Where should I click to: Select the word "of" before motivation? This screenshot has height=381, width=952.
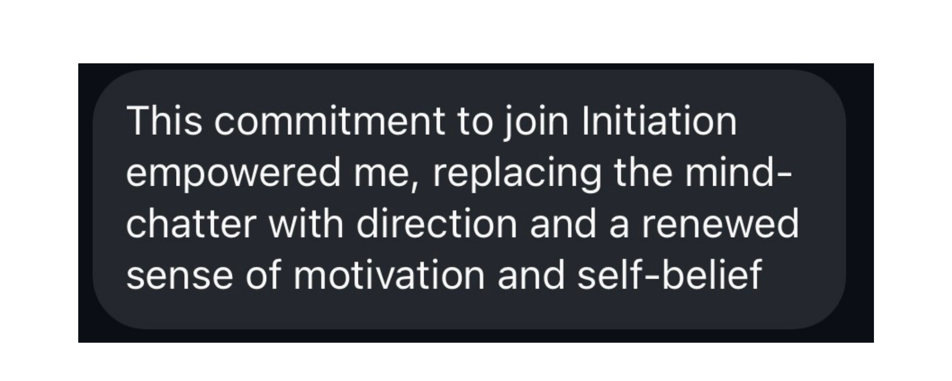point(262,275)
